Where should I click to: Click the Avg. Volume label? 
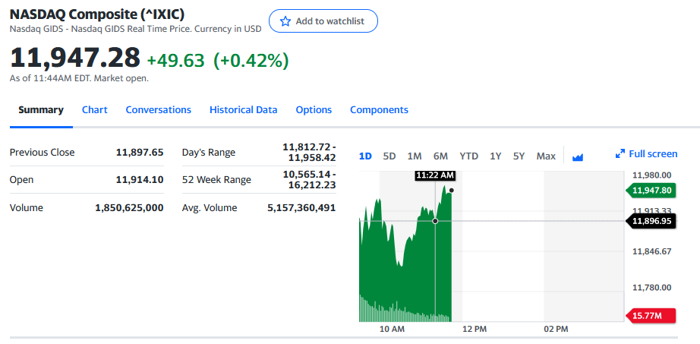coord(210,208)
